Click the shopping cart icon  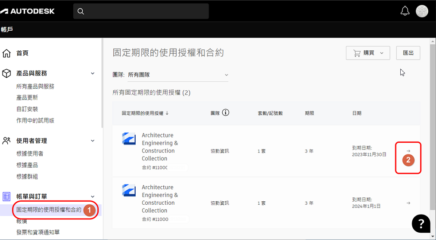357,53
